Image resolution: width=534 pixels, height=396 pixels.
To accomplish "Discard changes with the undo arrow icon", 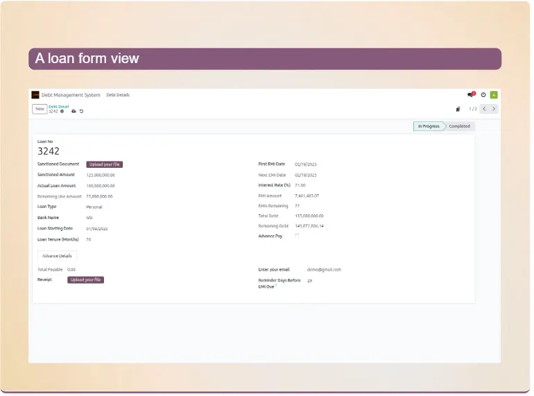I will pyautogui.click(x=81, y=111).
